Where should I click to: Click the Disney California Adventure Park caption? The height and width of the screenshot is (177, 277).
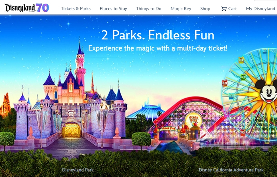tap(231, 170)
